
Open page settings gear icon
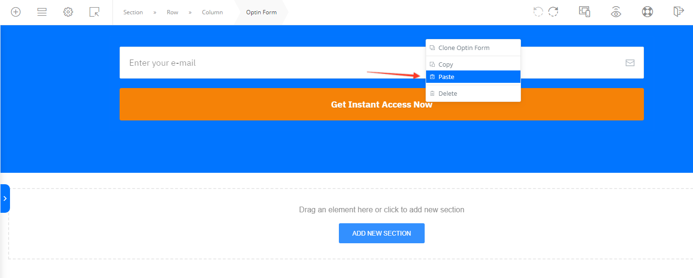point(68,12)
